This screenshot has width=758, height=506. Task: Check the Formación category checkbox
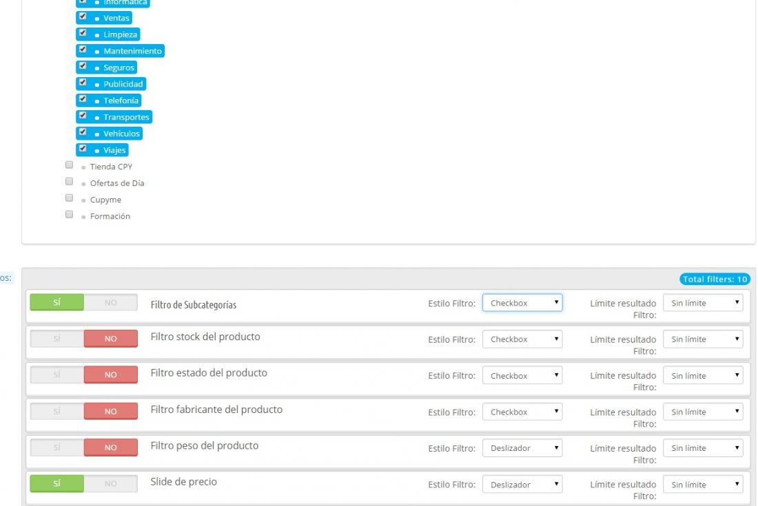(x=69, y=214)
